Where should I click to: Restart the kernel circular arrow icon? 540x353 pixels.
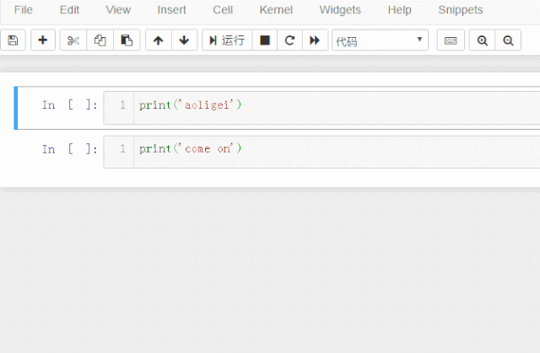pyautogui.click(x=289, y=40)
